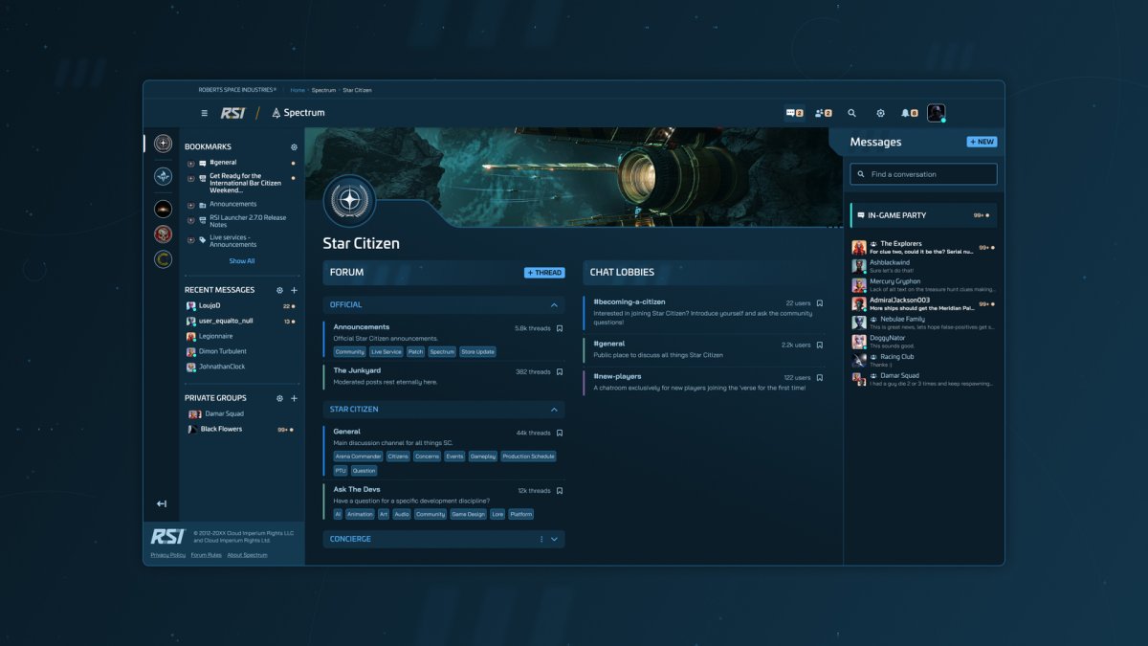Open the notifications bell icon
1148x646 pixels.
909,113
